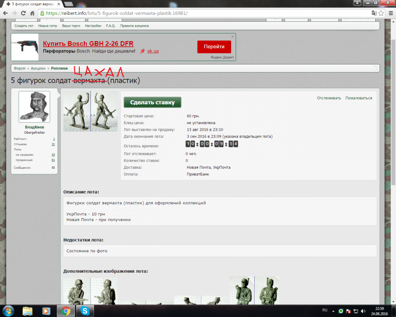
Task: Switch the RU keyboard language indicator
Action: tap(325, 310)
